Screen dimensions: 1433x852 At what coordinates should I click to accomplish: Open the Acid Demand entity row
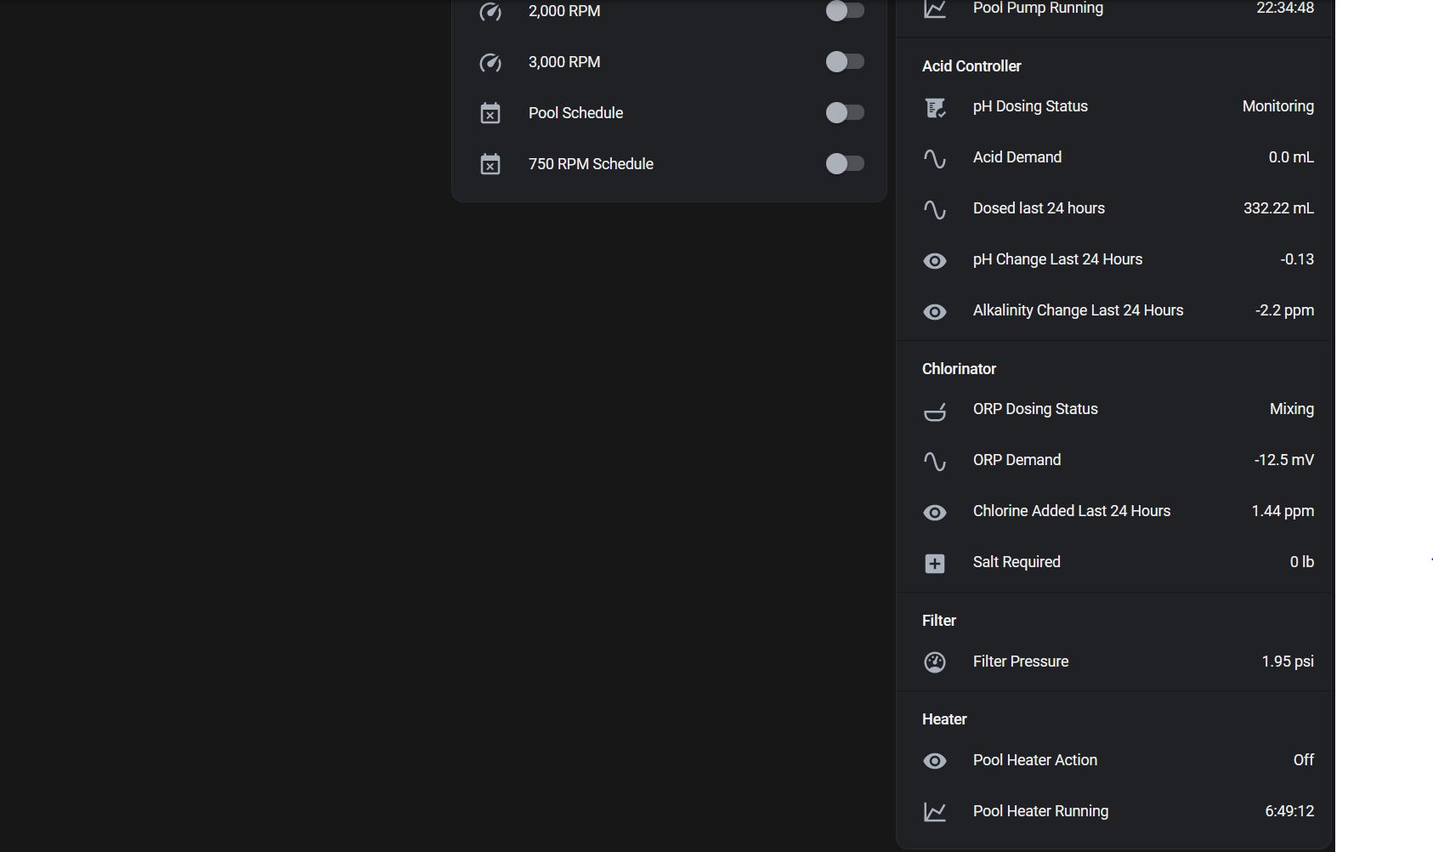coord(1017,156)
